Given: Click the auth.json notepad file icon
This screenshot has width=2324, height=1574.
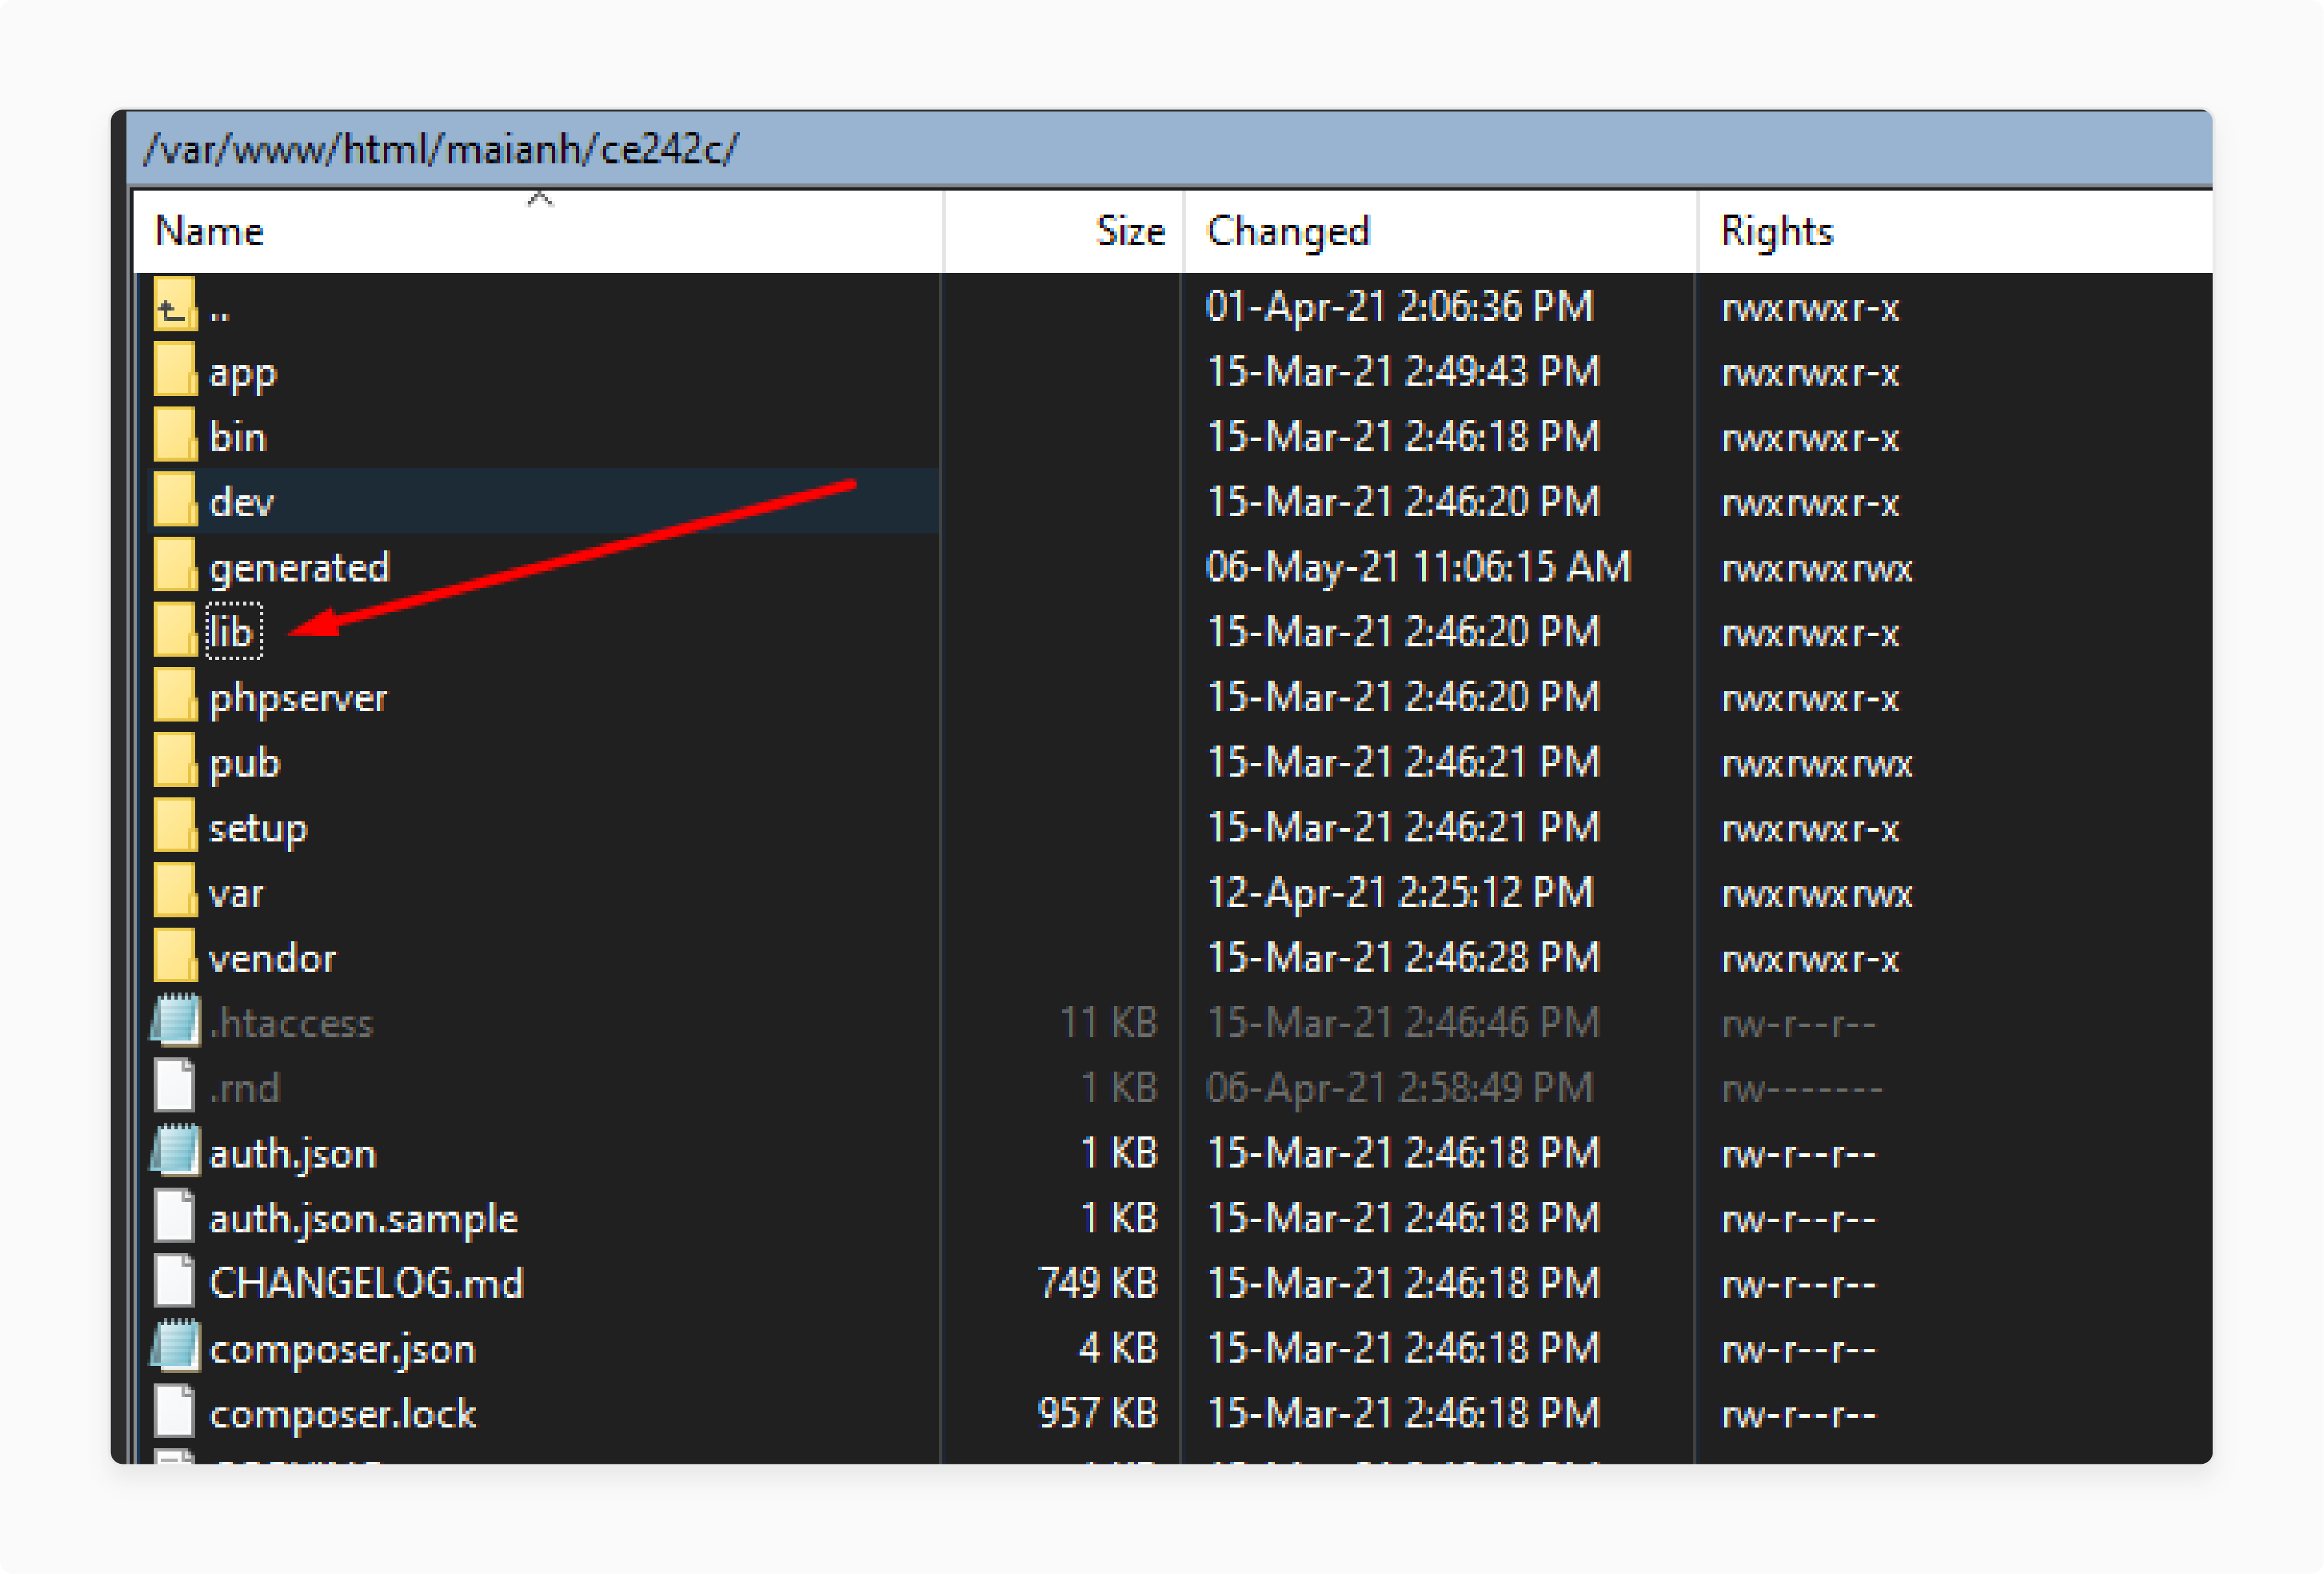Looking at the screenshot, I should (x=176, y=1151).
